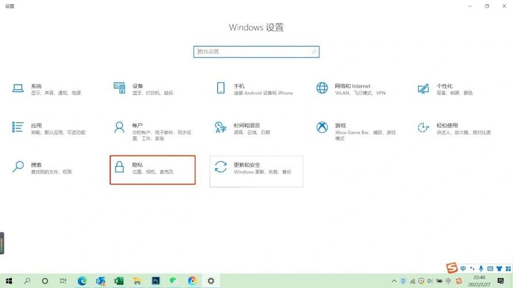The image size is (513, 288).
Task: Open 更新和安全 (Update & Security) category
Action: tap(256, 171)
